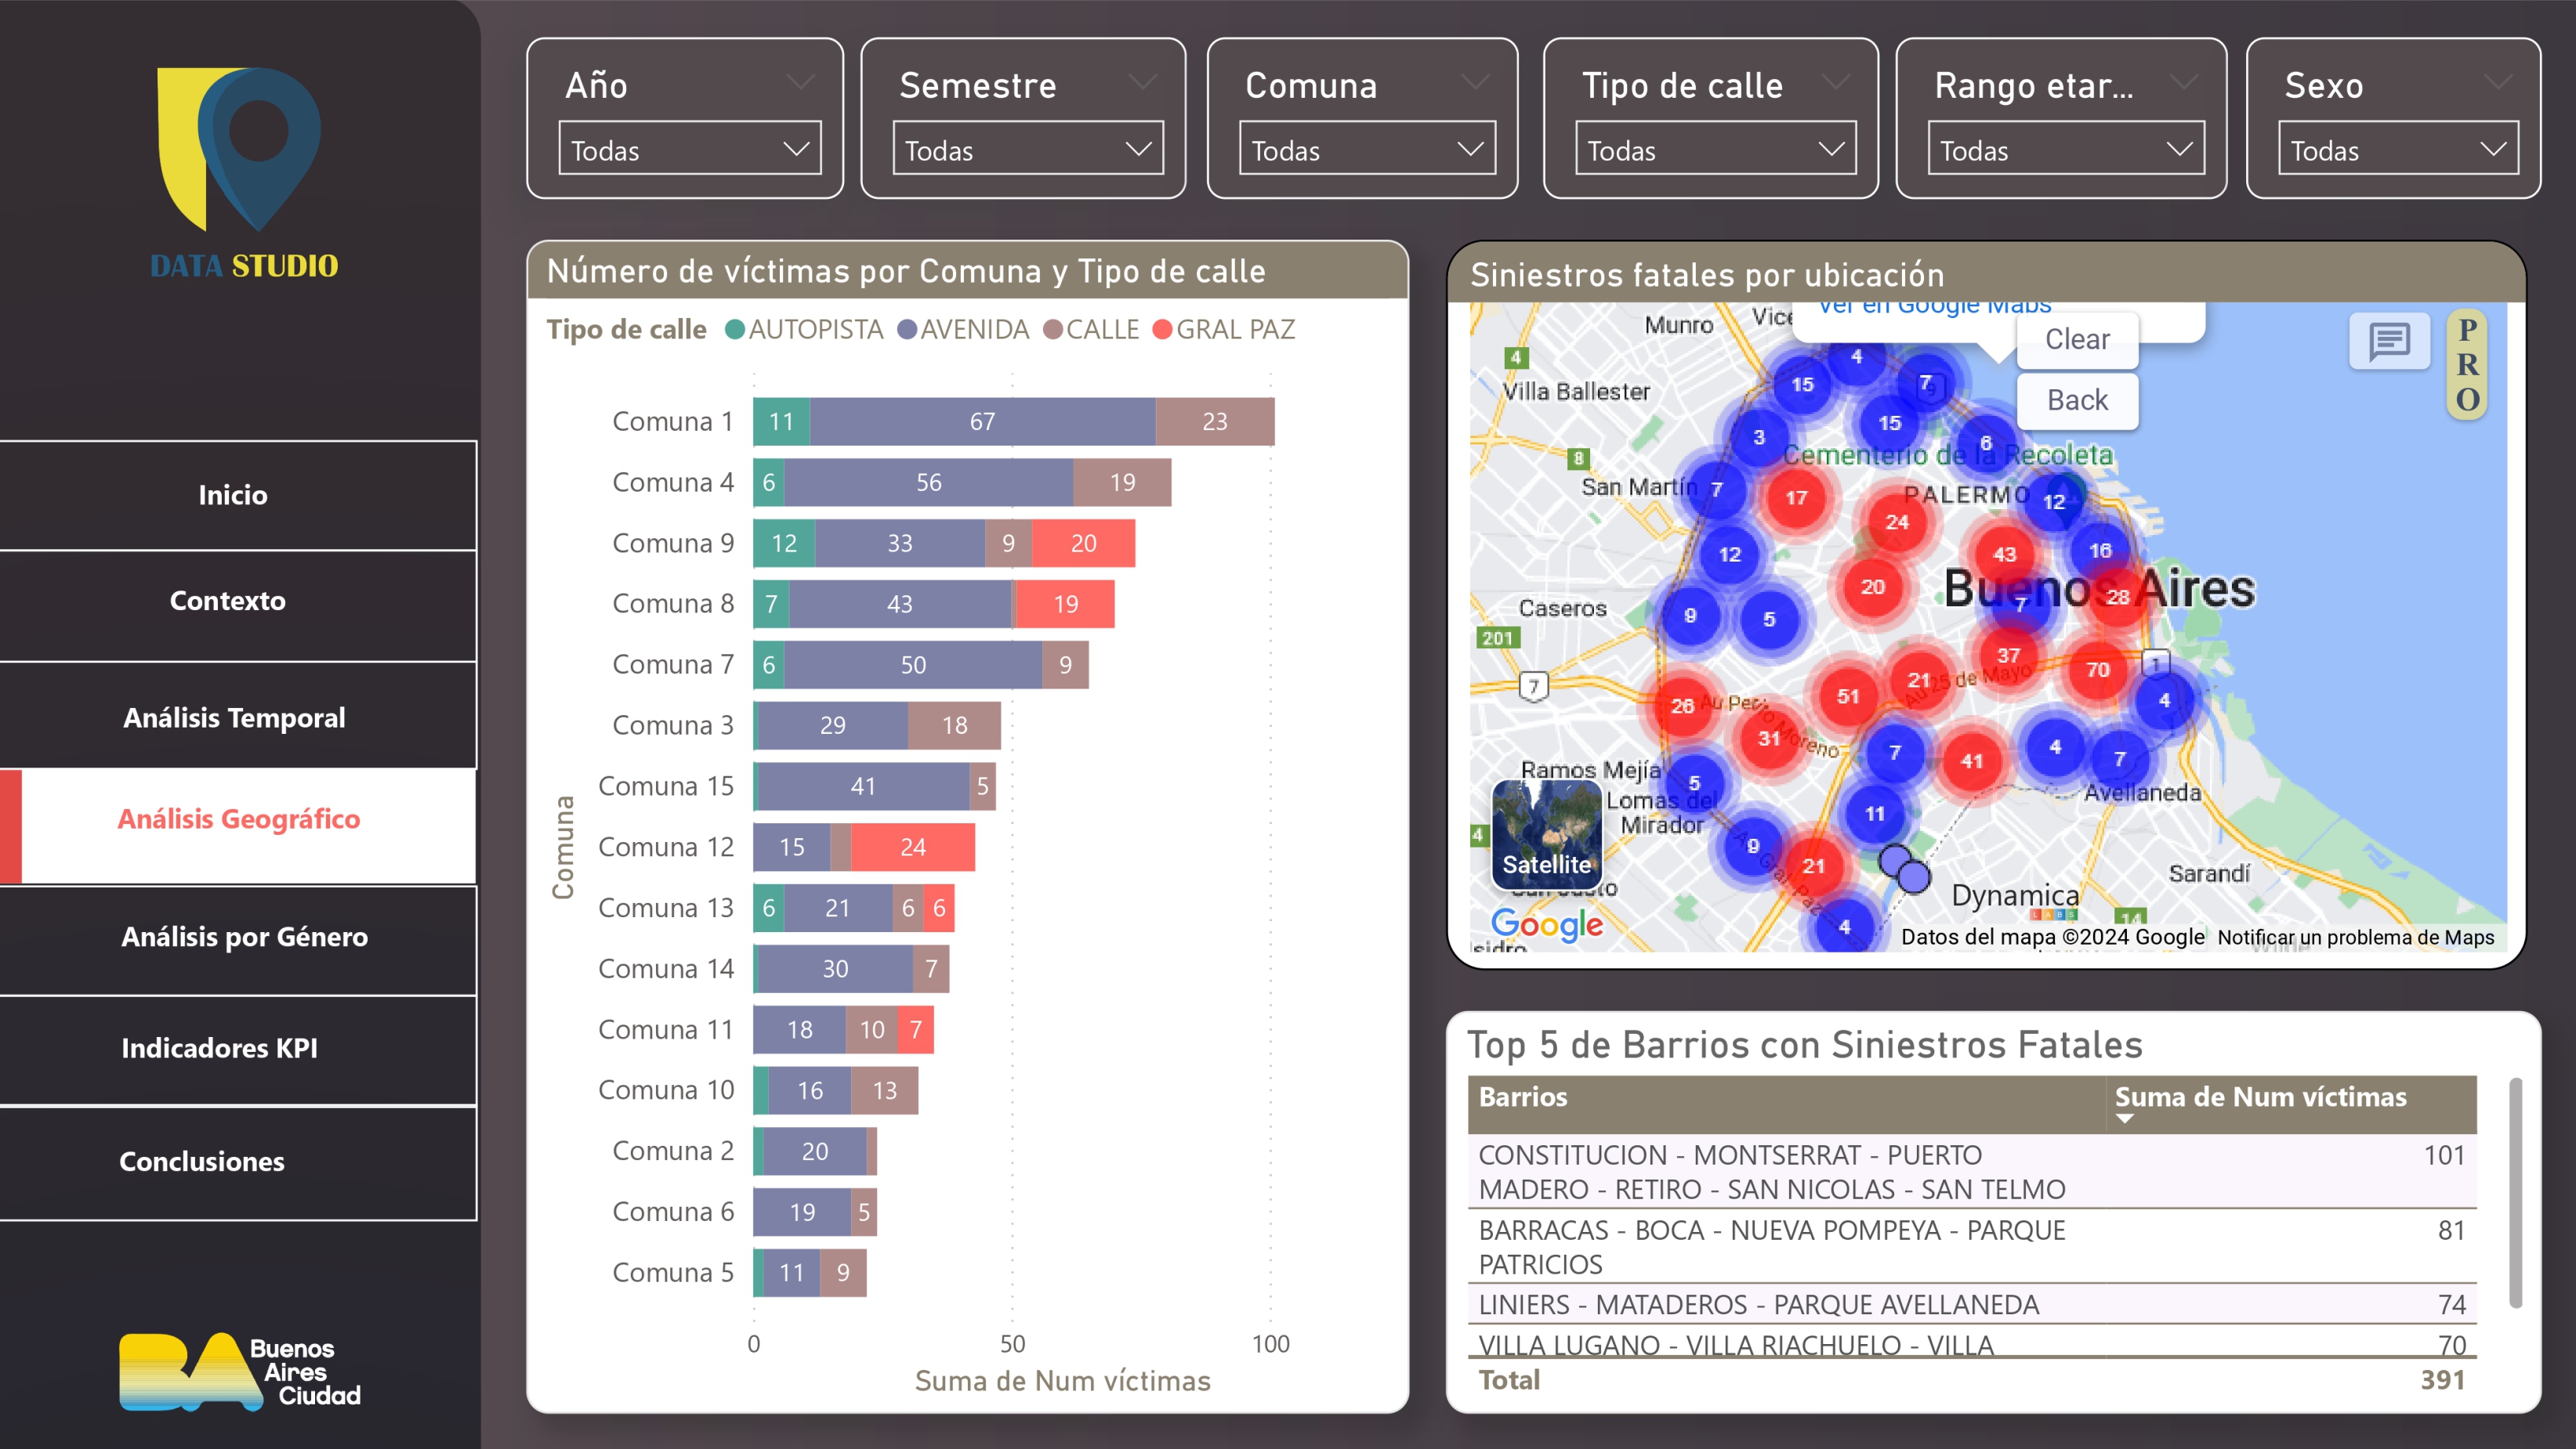Open 'Ver en Google Maps' link

coord(1934,307)
